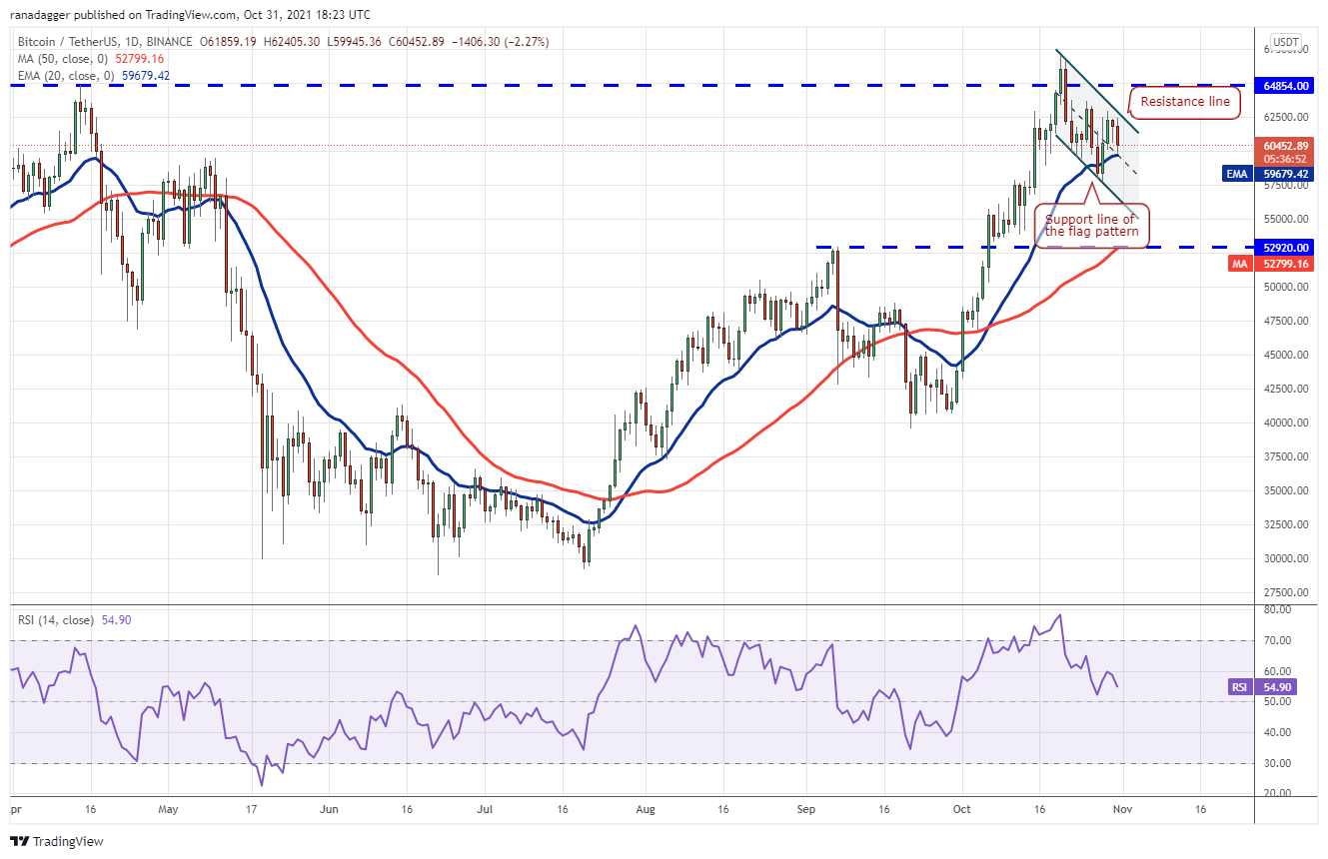The image size is (1328, 859).
Task: Click the blue EMA tag on price axis
Action: point(1238,174)
